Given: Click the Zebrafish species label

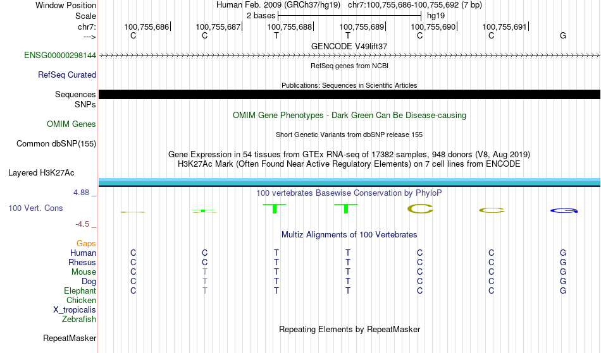Looking at the screenshot, I should pos(79,320).
